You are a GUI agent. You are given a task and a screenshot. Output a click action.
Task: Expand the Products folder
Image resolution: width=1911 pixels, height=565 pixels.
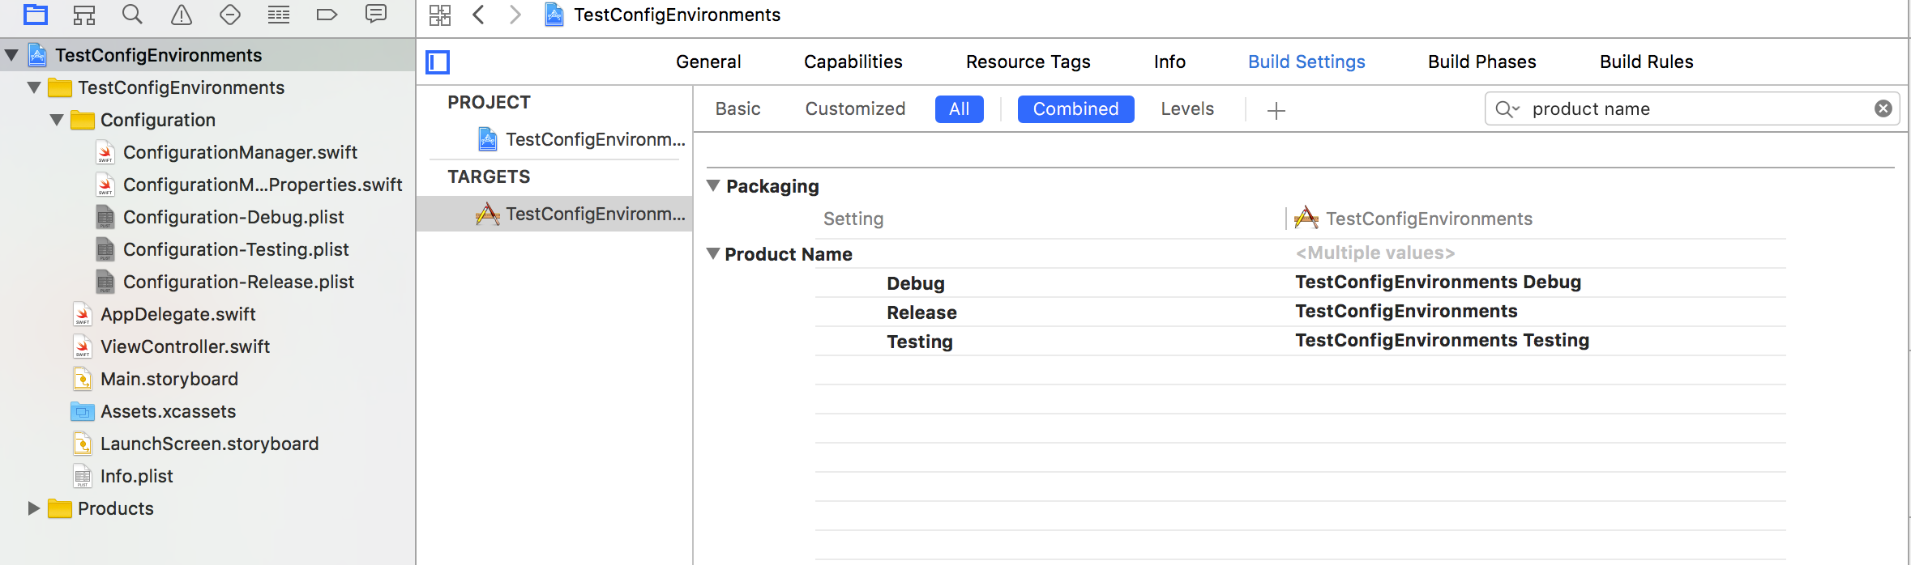34,508
